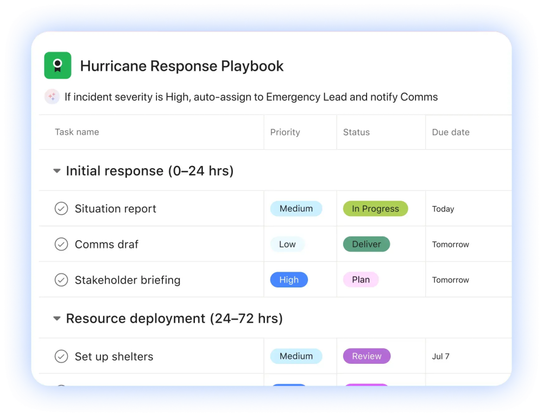Viewport: 543px width, 417px height.
Task: Click the Task name column header
Action: click(77, 132)
